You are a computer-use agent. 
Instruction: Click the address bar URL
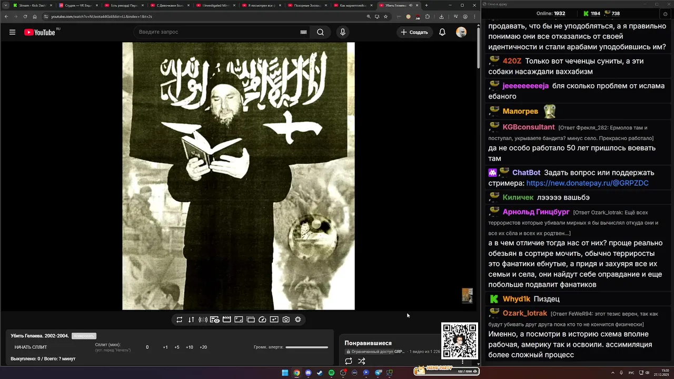click(102, 16)
